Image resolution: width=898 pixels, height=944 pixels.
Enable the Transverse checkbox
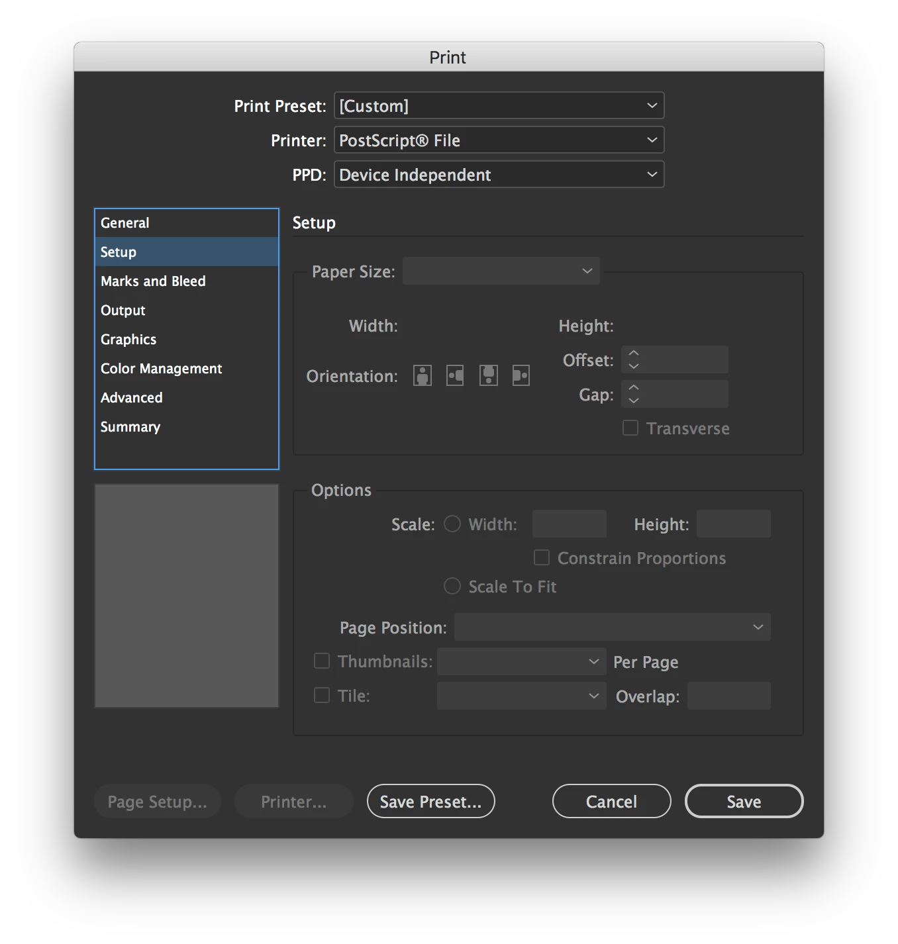tap(630, 428)
